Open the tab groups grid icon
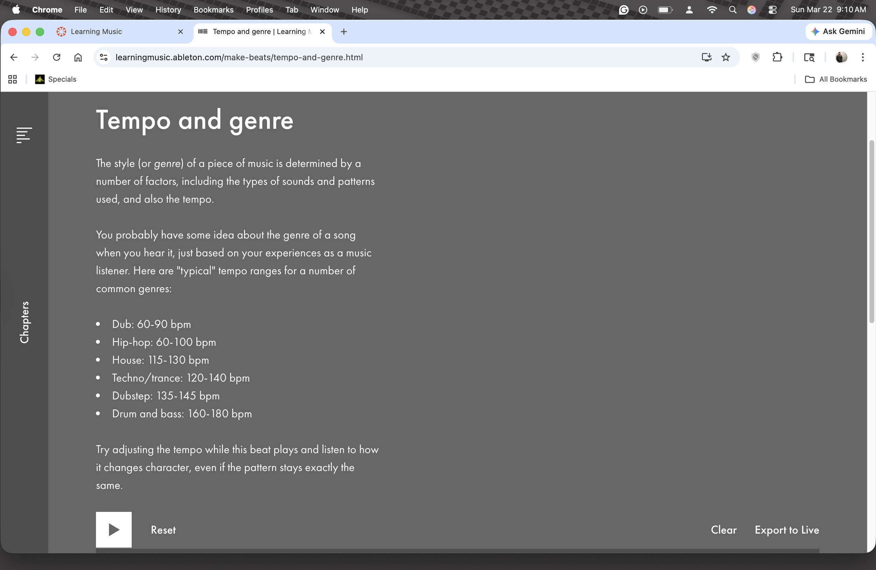Image resolution: width=876 pixels, height=570 pixels. point(12,79)
